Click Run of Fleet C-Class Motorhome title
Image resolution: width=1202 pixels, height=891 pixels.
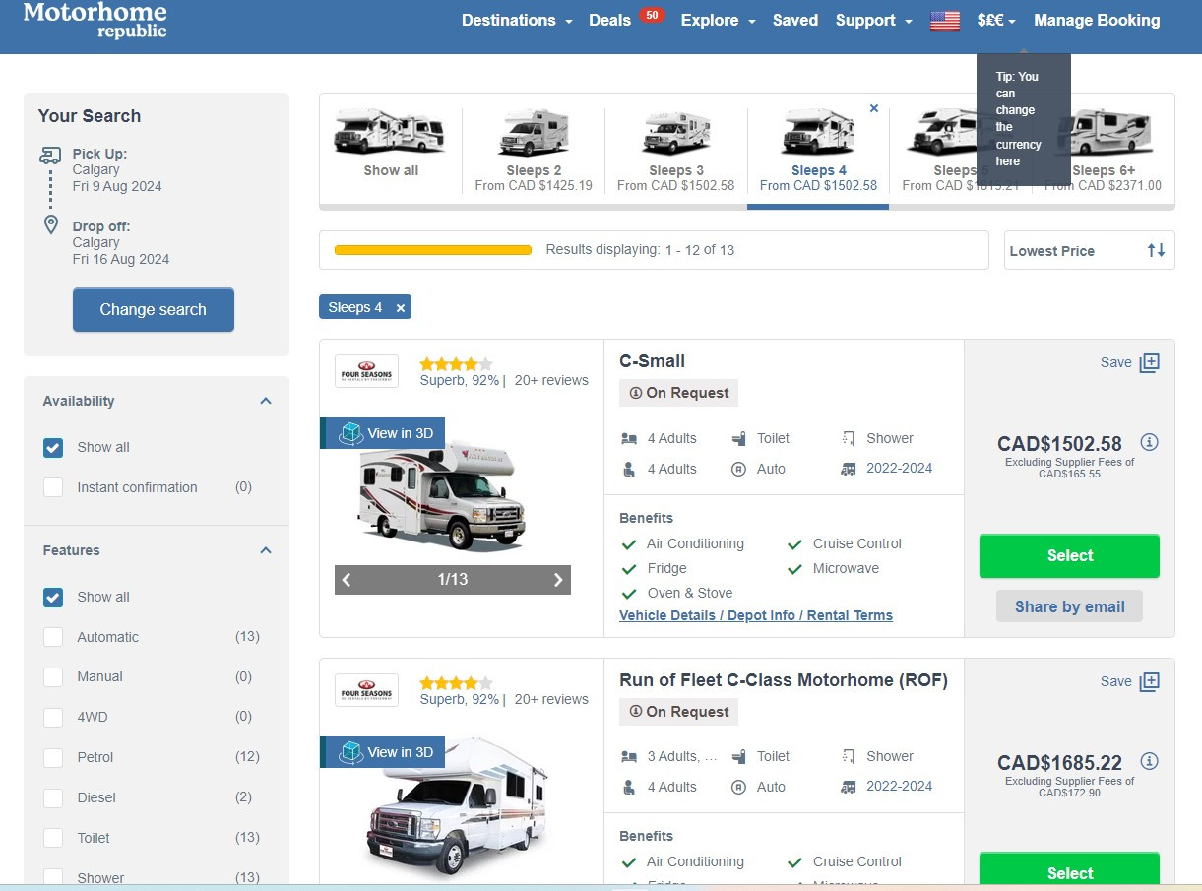pyautogui.click(x=784, y=680)
